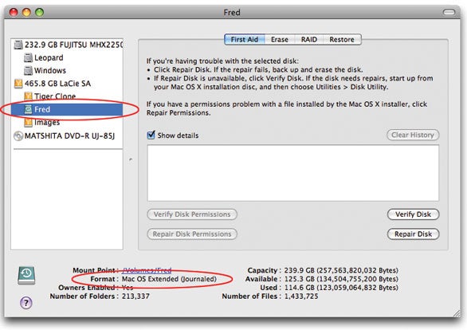Screen dimensions: 467x330
Task: Click inside the details log area
Action: 293,173
